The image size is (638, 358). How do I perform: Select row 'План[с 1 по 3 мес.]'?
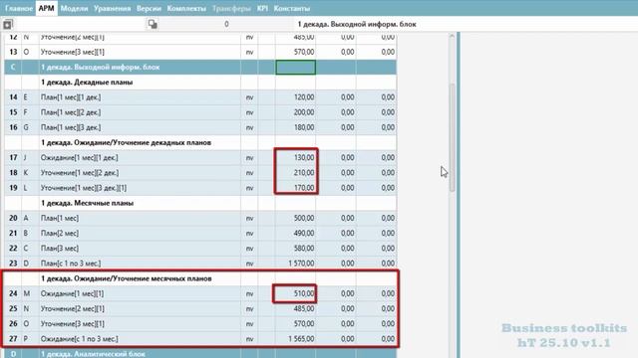point(200,264)
